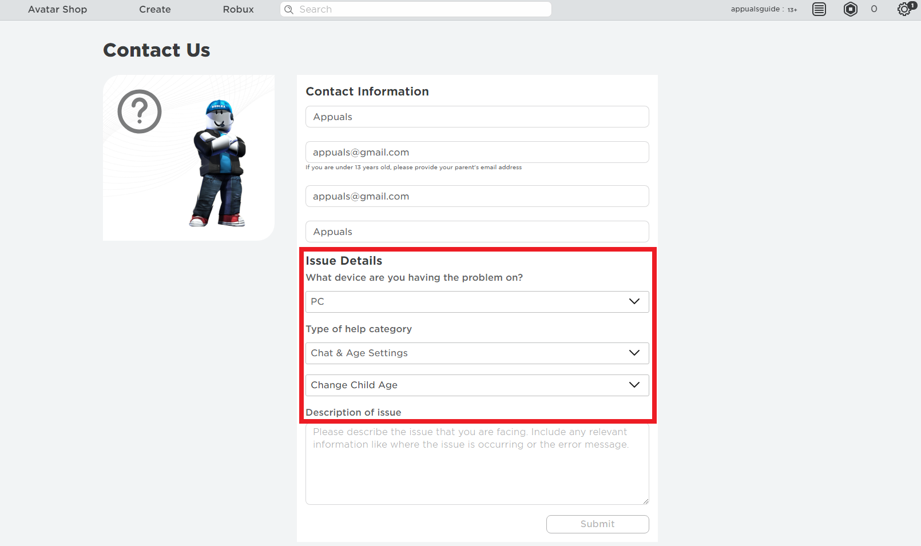The height and width of the screenshot is (546, 921).
Task: Open the settings gear icon
Action: click(x=904, y=9)
